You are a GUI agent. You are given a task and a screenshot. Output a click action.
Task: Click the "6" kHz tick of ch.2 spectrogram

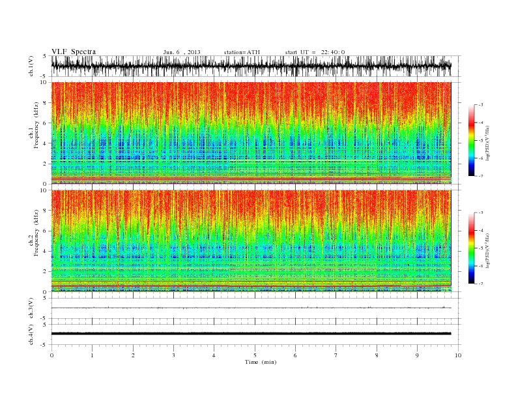pyautogui.click(x=46, y=231)
